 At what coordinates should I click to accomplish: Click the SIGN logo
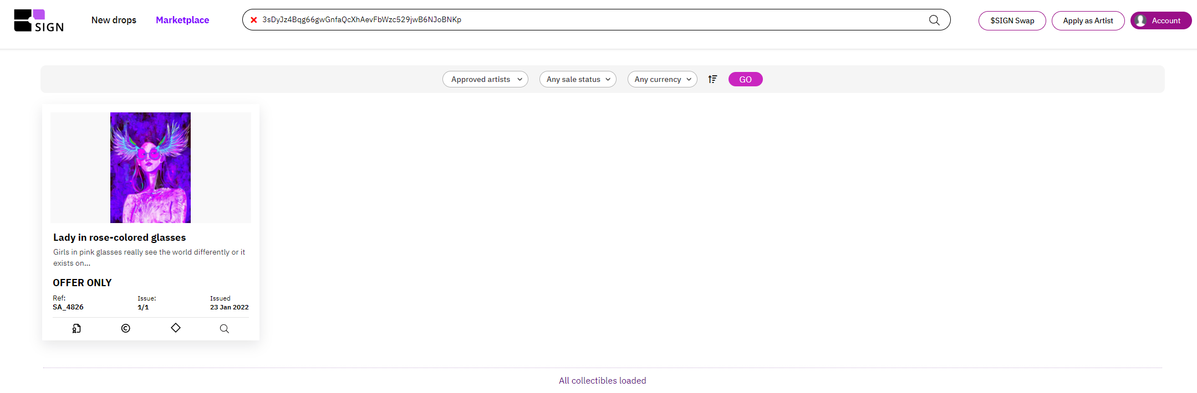[x=39, y=20]
